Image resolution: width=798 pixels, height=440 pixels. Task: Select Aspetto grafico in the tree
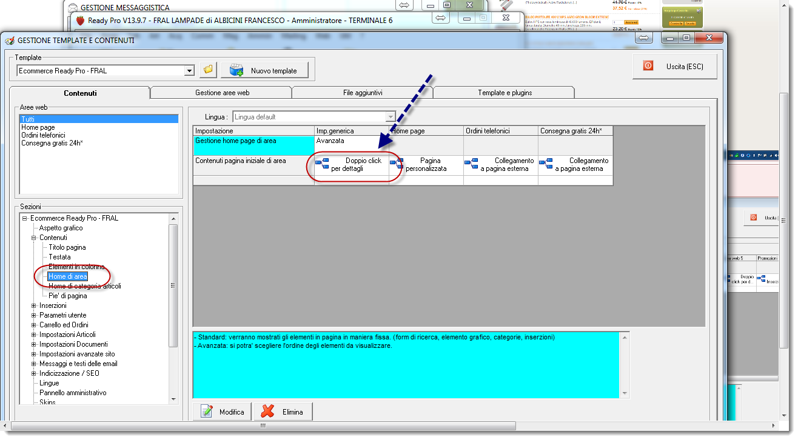(x=61, y=228)
